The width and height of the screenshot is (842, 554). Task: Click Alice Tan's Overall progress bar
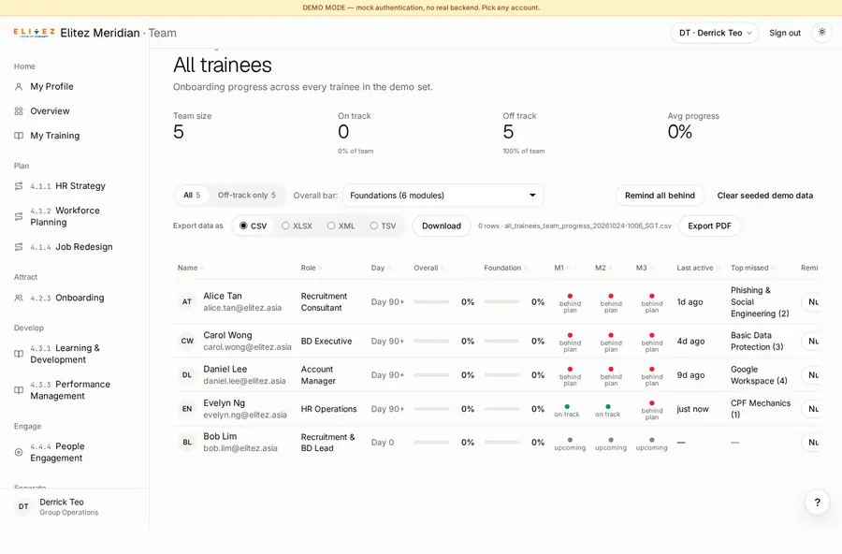pos(431,302)
